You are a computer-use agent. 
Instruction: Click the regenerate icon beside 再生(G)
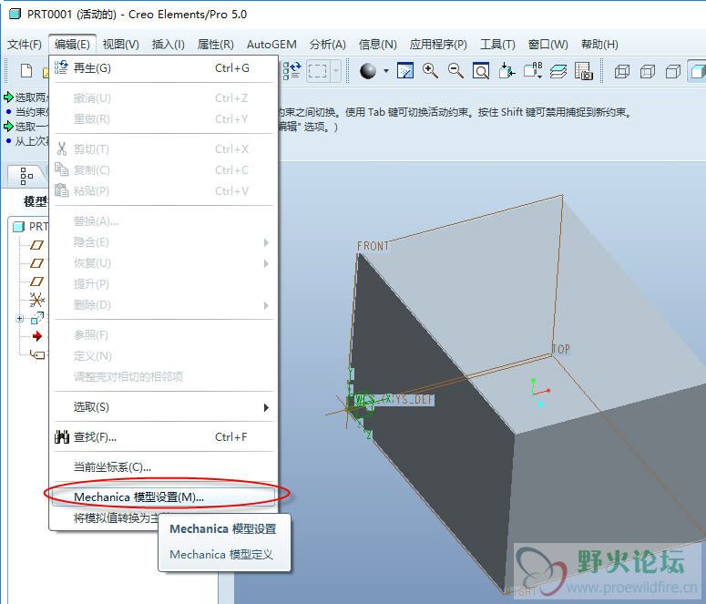[61, 67]
